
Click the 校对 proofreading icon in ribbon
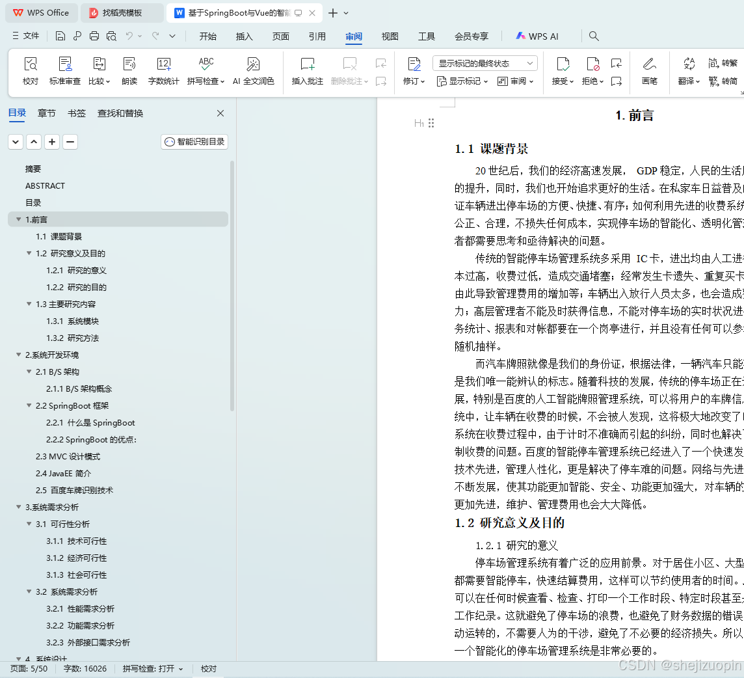click(31, 71)
